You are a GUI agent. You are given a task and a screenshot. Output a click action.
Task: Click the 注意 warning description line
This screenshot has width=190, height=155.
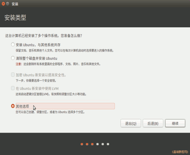coord(58,64)
